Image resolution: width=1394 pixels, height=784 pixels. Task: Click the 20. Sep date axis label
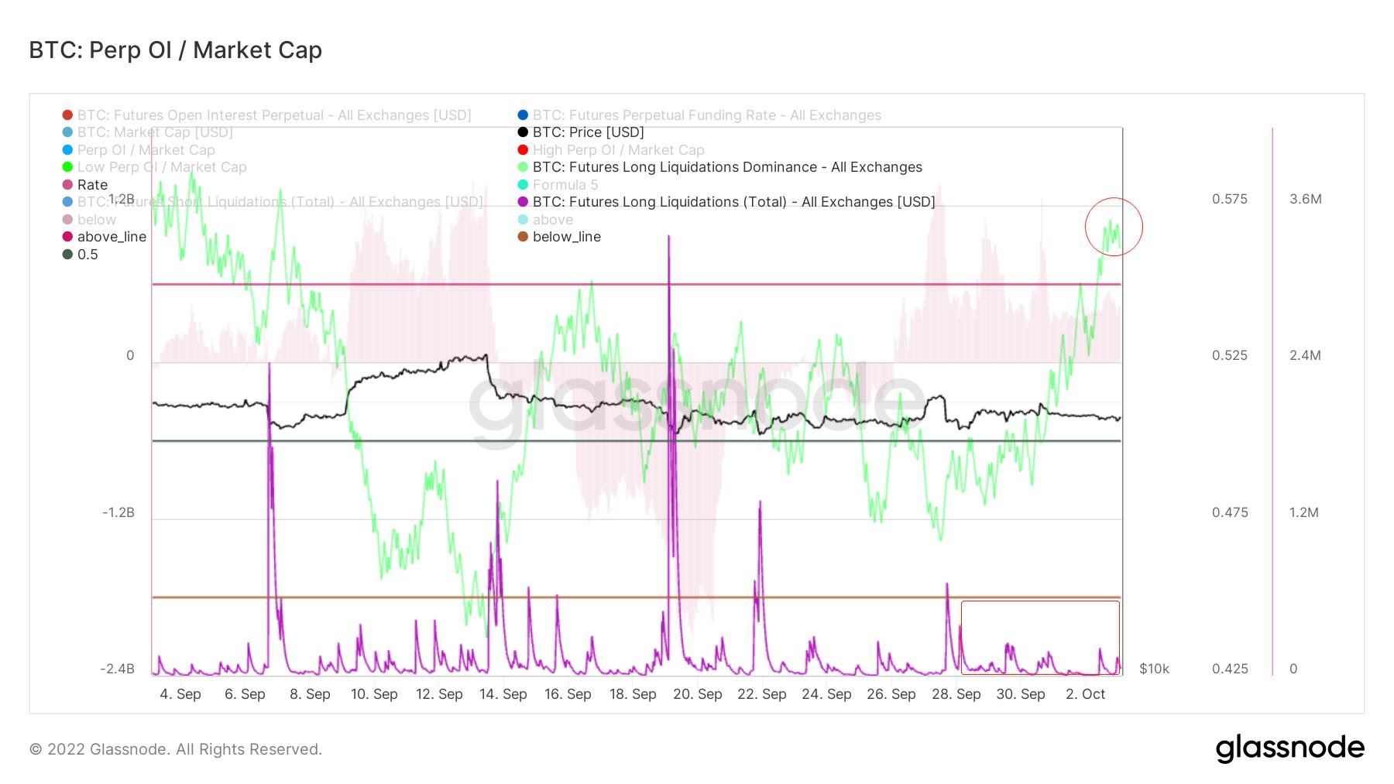pyautogui.click(x=698, y=694)
